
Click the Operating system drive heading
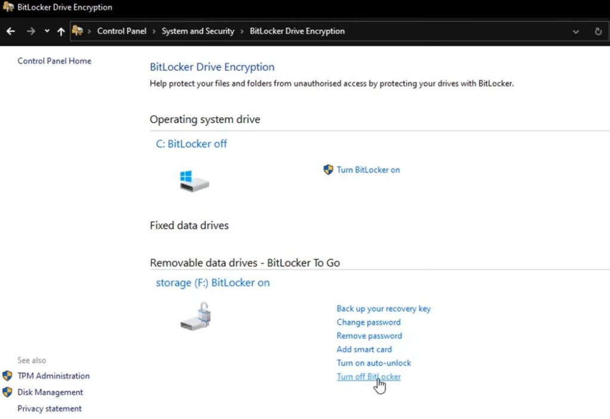coord(205,119)
